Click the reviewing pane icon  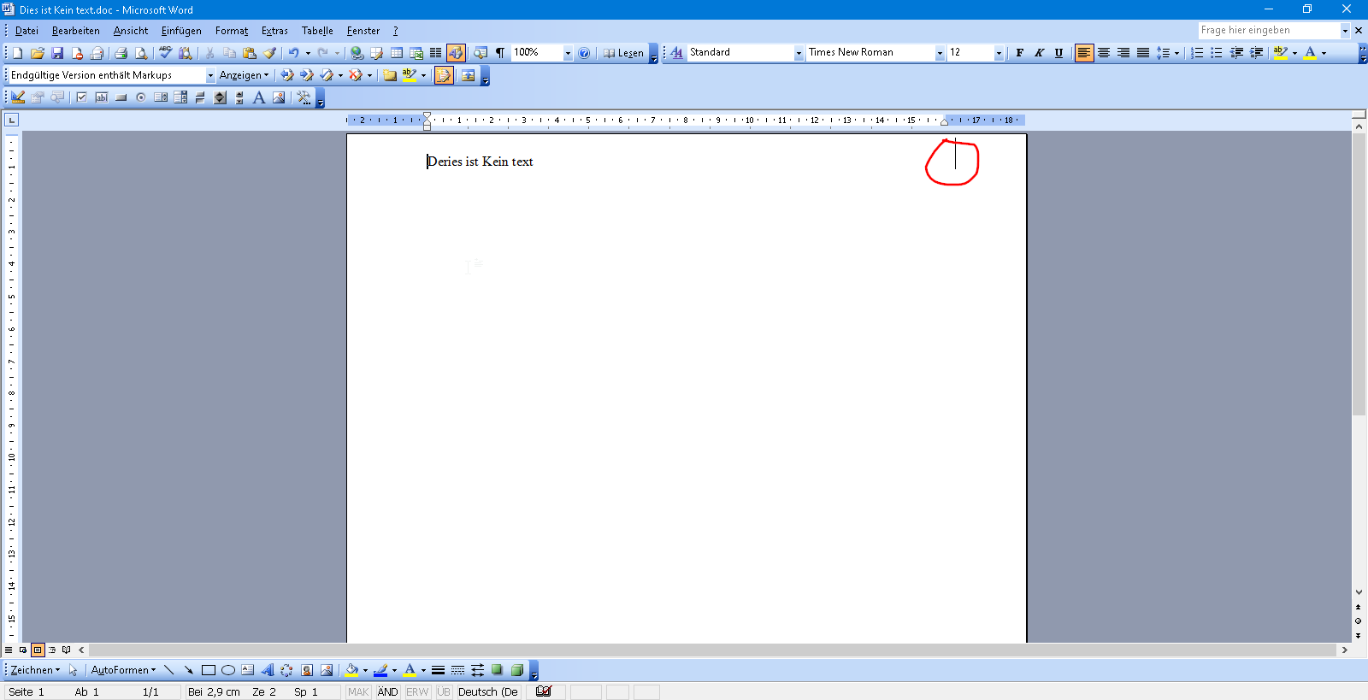pyautogui.click(x=468, y=75)
